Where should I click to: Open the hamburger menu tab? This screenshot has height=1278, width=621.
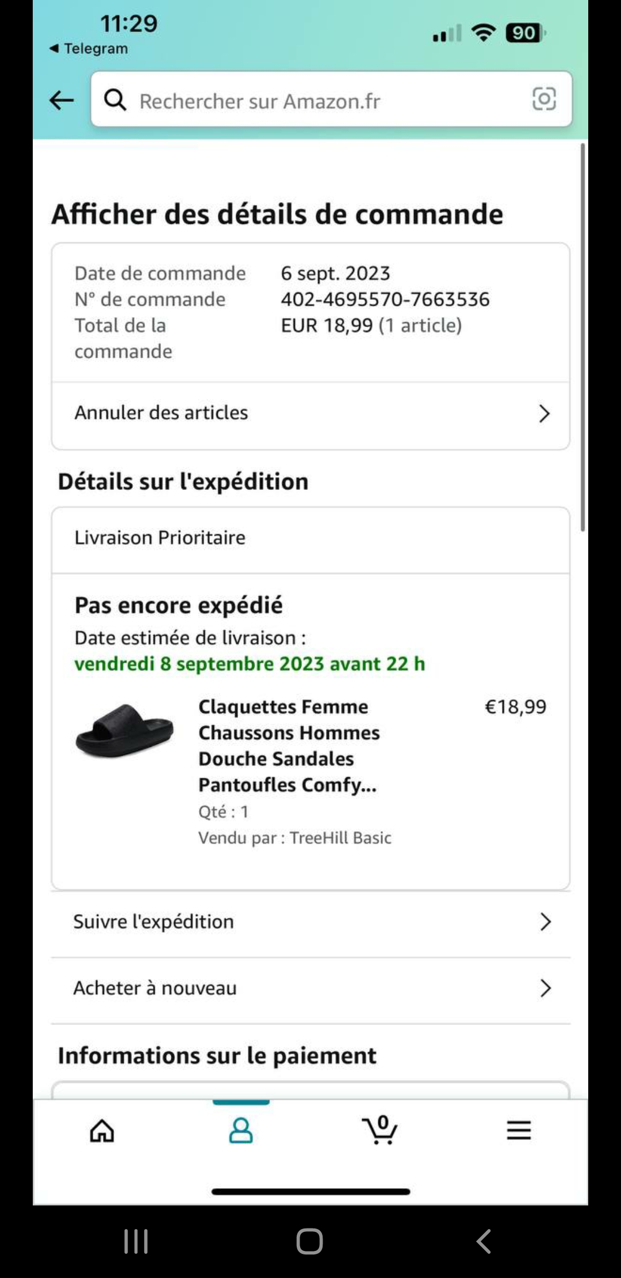[x=519, y=1131]
